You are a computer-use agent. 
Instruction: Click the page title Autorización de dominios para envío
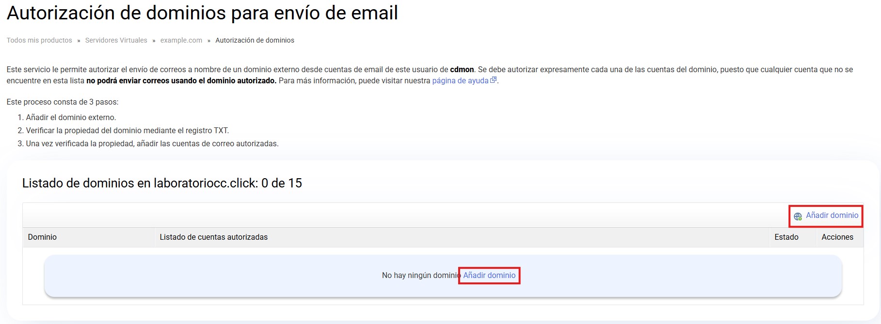click(202, 13)
